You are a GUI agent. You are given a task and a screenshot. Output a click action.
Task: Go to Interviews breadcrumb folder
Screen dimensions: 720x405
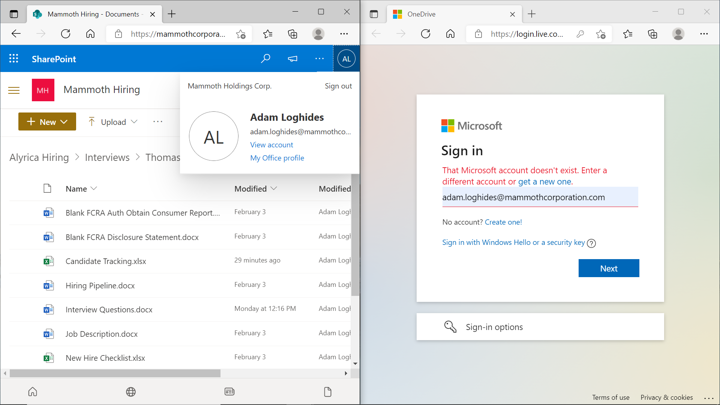point(107,157)
